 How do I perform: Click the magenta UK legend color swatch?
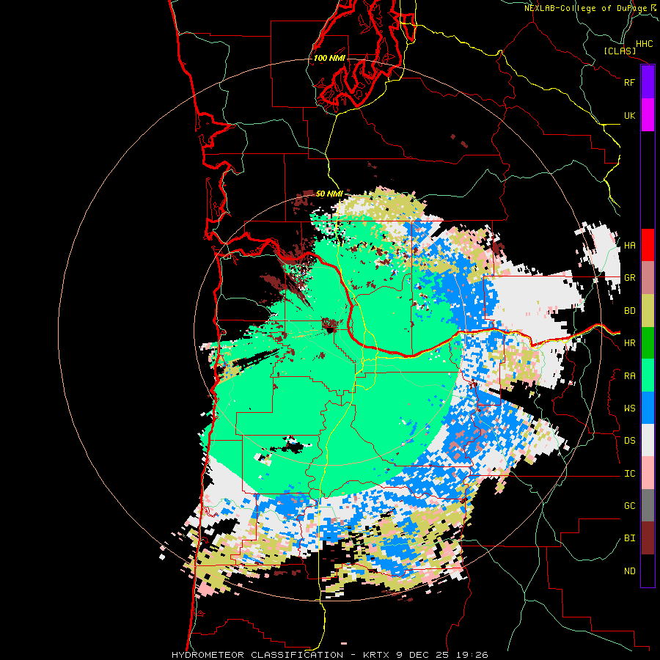tap(648, 115)
